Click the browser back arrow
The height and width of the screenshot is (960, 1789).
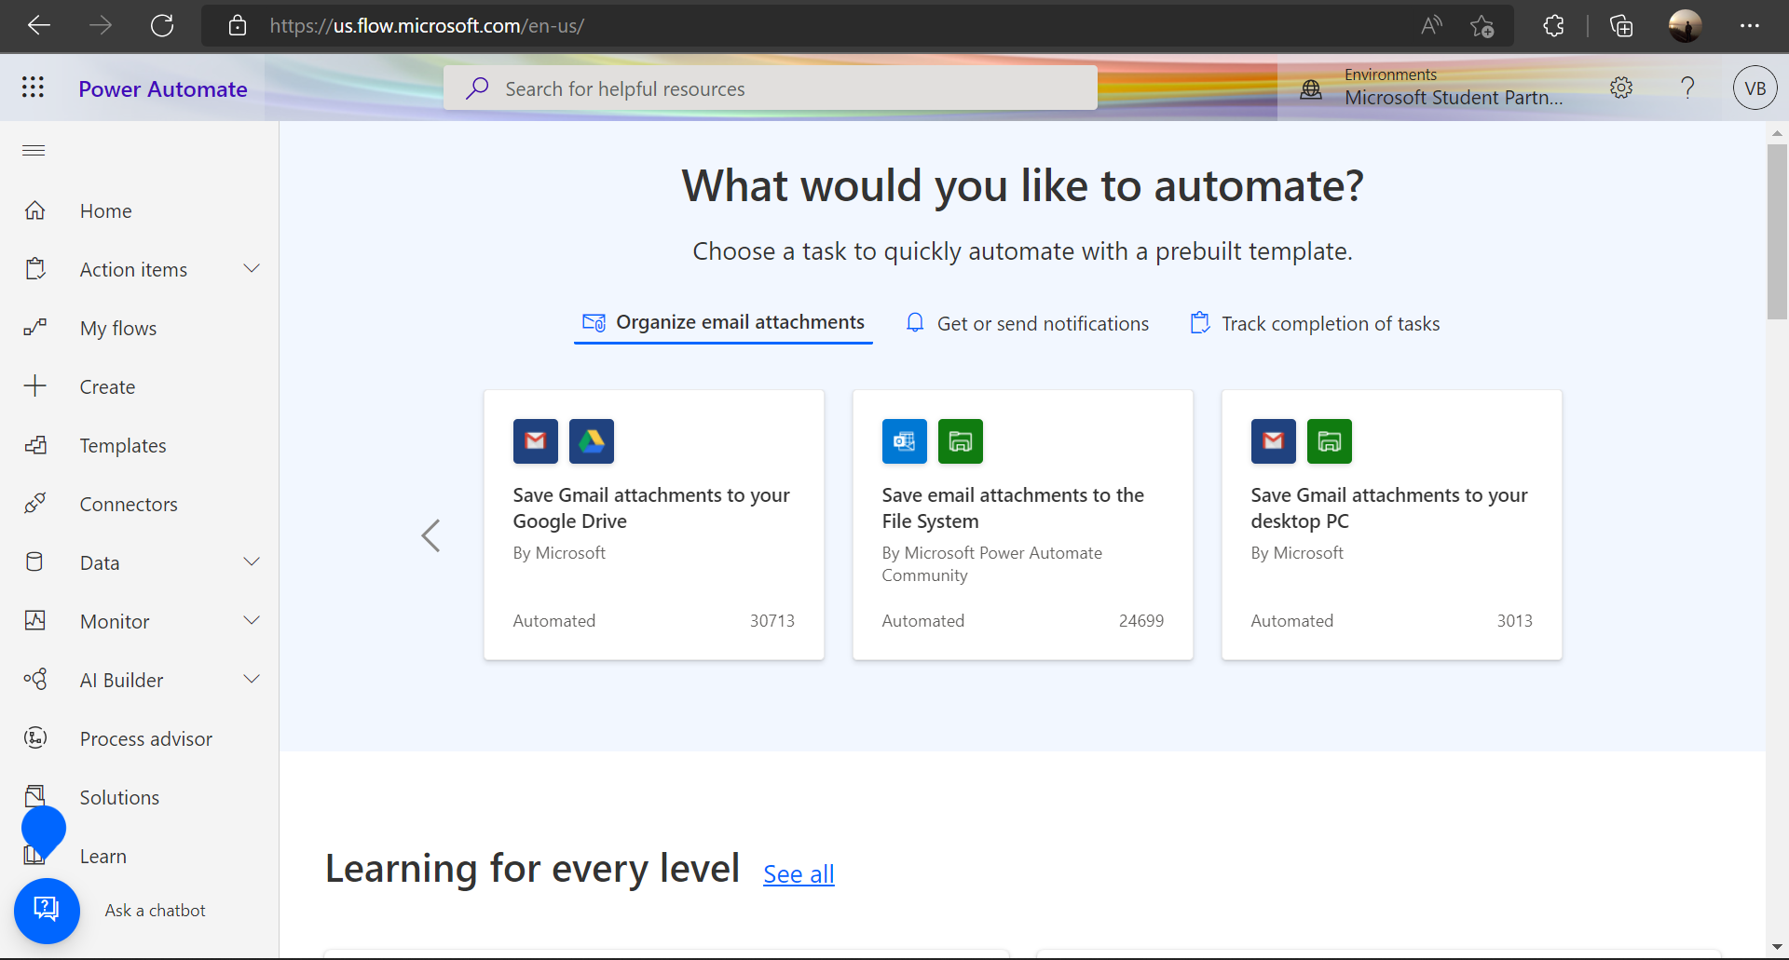pos(38,26)
